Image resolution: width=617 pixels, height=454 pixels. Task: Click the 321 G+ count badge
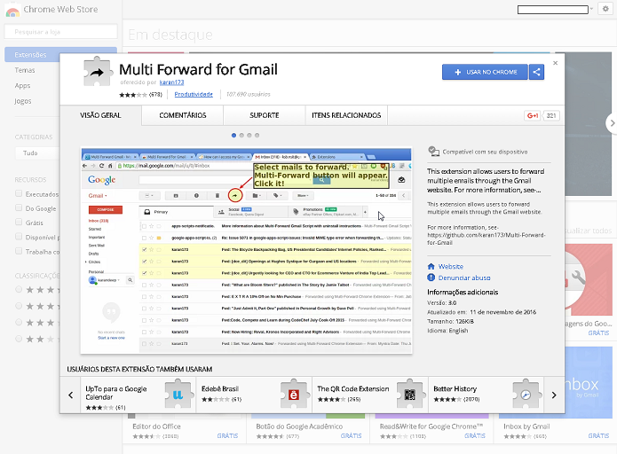(551, 115)
